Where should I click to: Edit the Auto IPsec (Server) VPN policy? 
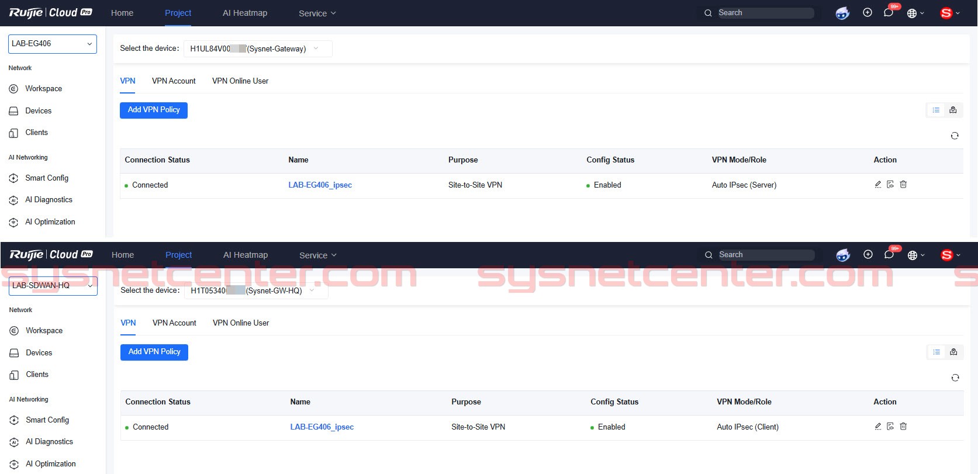(x=877, y=185)
